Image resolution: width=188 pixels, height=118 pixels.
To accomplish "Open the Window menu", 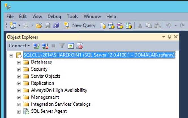I will click(x=92, y=17).
